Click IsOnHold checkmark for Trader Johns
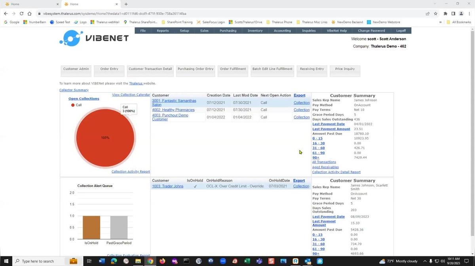The image size is (475, 266). [x=195, y=186]
